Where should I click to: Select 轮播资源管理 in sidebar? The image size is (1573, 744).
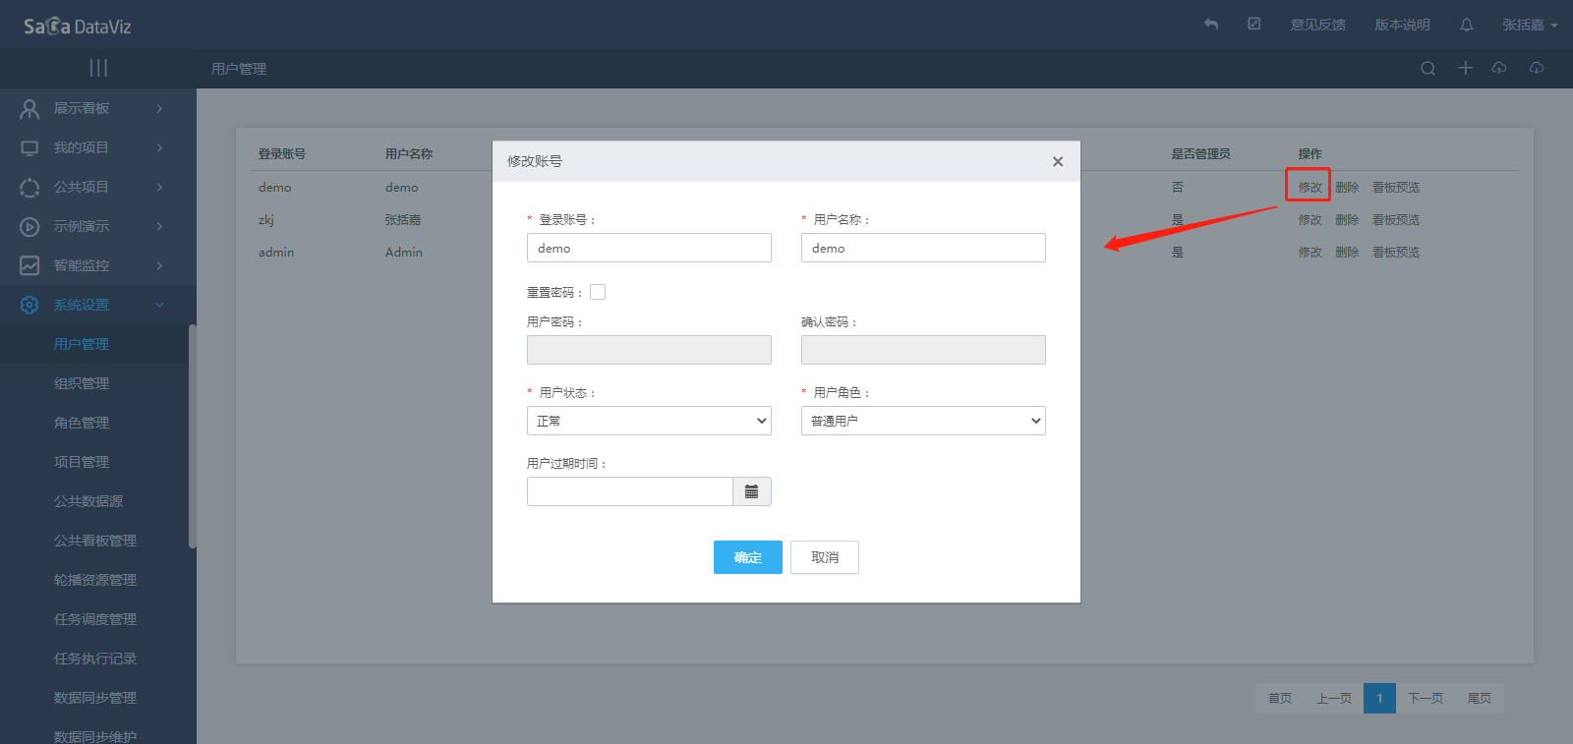point(95,580)
